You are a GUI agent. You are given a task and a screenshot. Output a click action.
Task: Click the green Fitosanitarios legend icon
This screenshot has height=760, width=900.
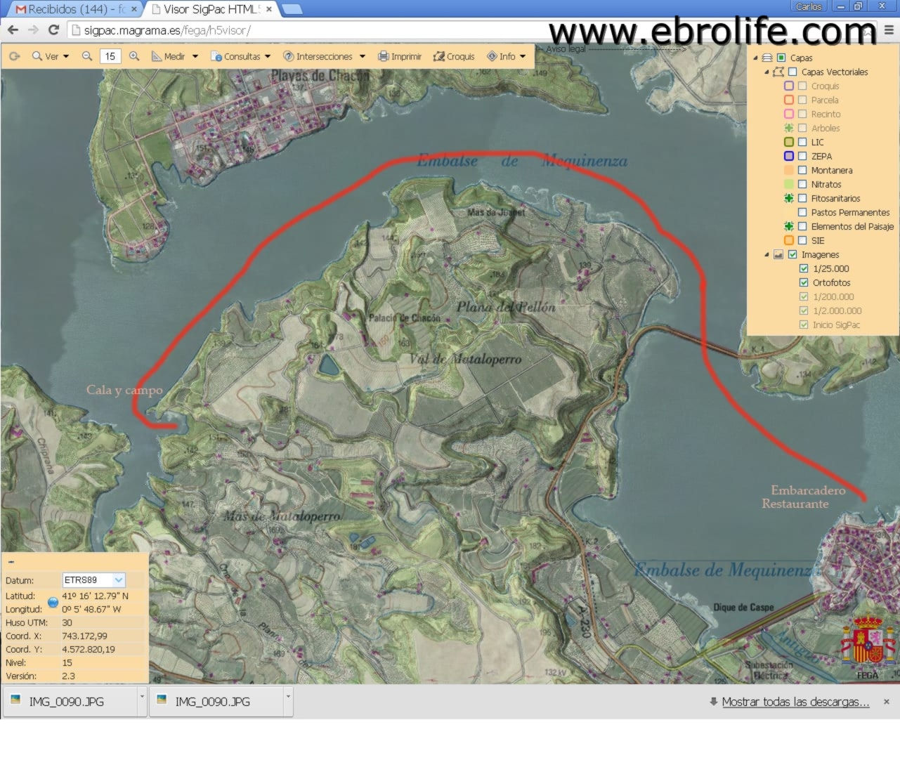pyautogui.click(x=789, y=198)
